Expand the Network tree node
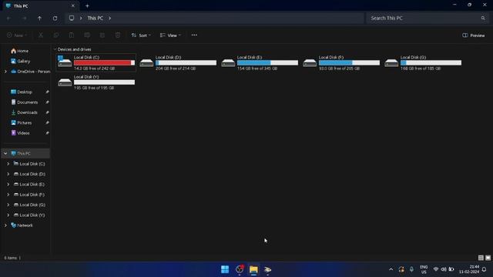 tap(5, 225)
